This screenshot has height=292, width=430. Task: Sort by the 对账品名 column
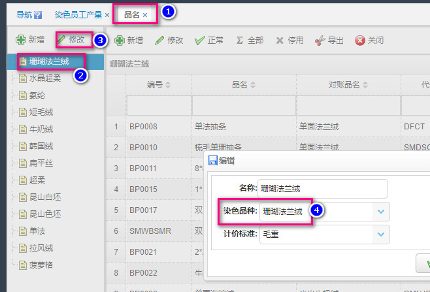tap(348, 85)
